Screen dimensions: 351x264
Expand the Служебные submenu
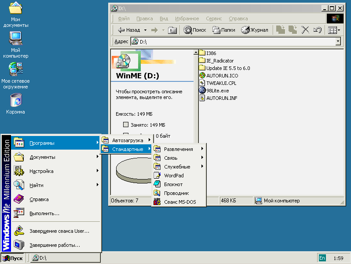click(179, 167)
